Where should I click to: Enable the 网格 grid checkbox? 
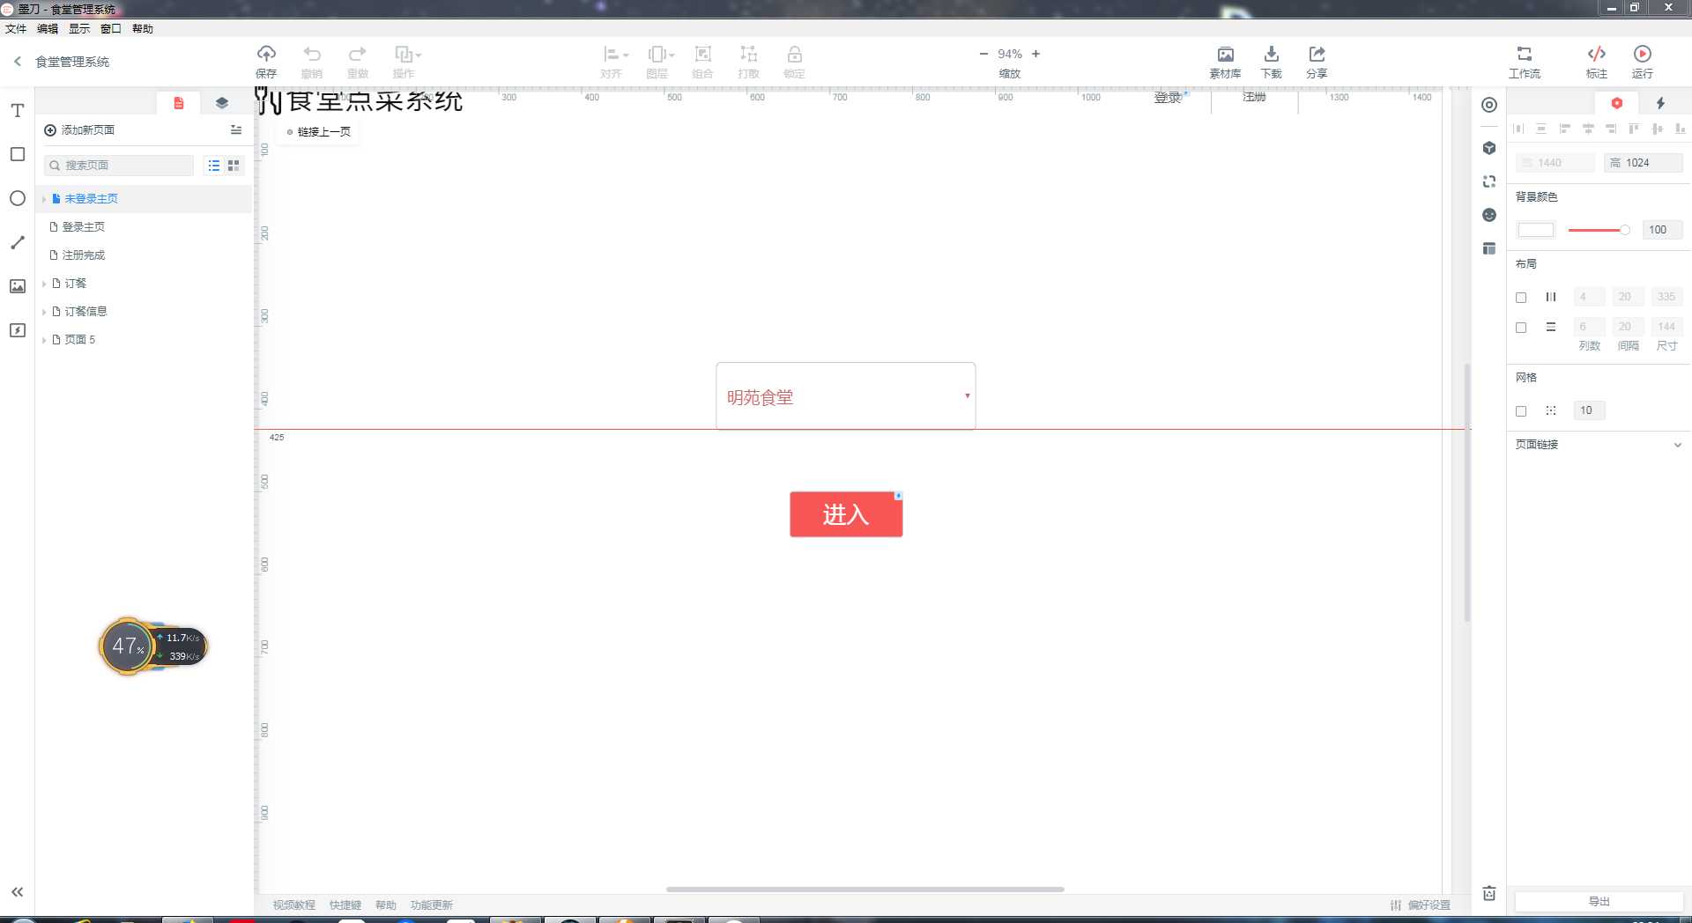click(x=1521, y=411)
